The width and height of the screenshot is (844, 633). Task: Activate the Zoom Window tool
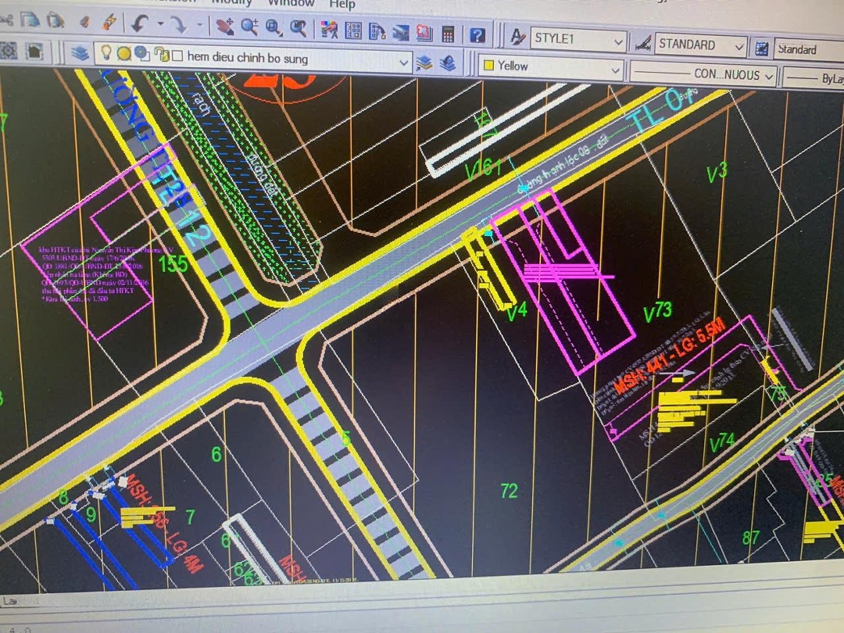[274, 29]
